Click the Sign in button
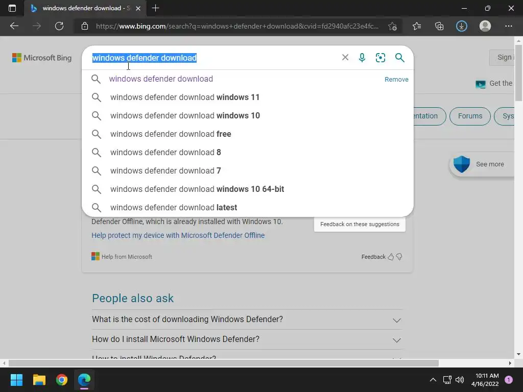523x392 pixels. pyautogui.click(x=503, y=57)
